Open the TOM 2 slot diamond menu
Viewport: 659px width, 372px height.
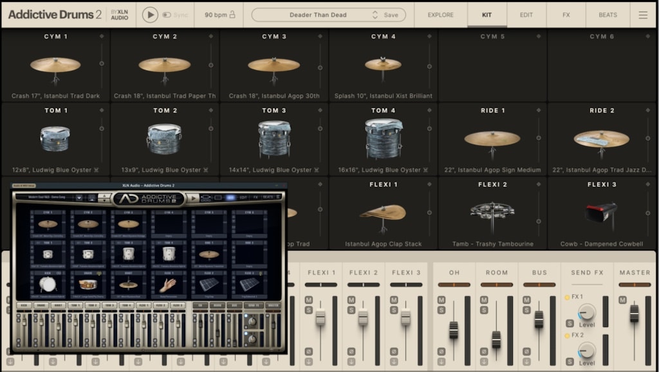(x=211, y=111)
